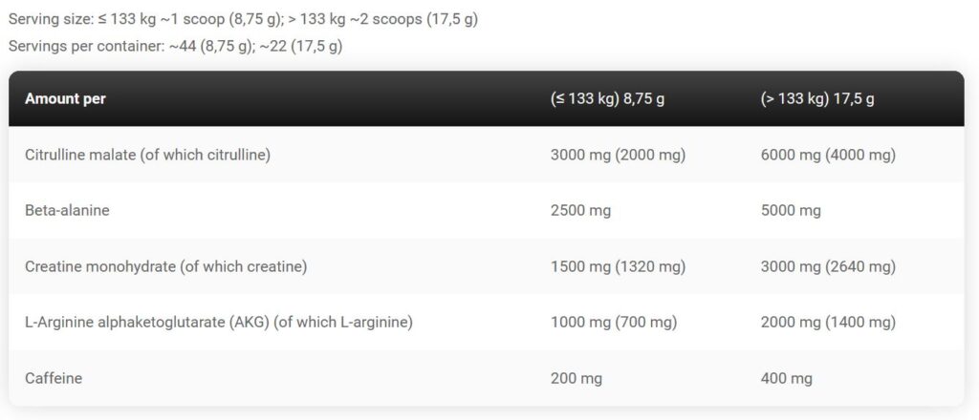979x420 pixels.
Task: Click the '3000 mg (2000 mg)' citrulline value
Action: click(618, 154)
